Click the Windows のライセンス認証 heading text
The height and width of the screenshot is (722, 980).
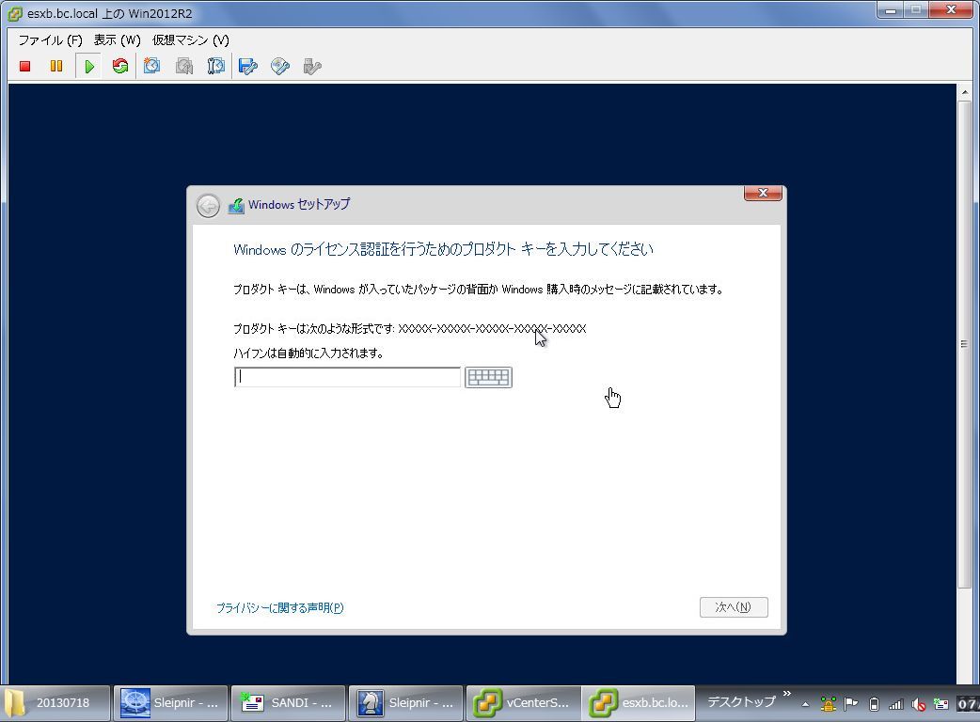point(442,249)
